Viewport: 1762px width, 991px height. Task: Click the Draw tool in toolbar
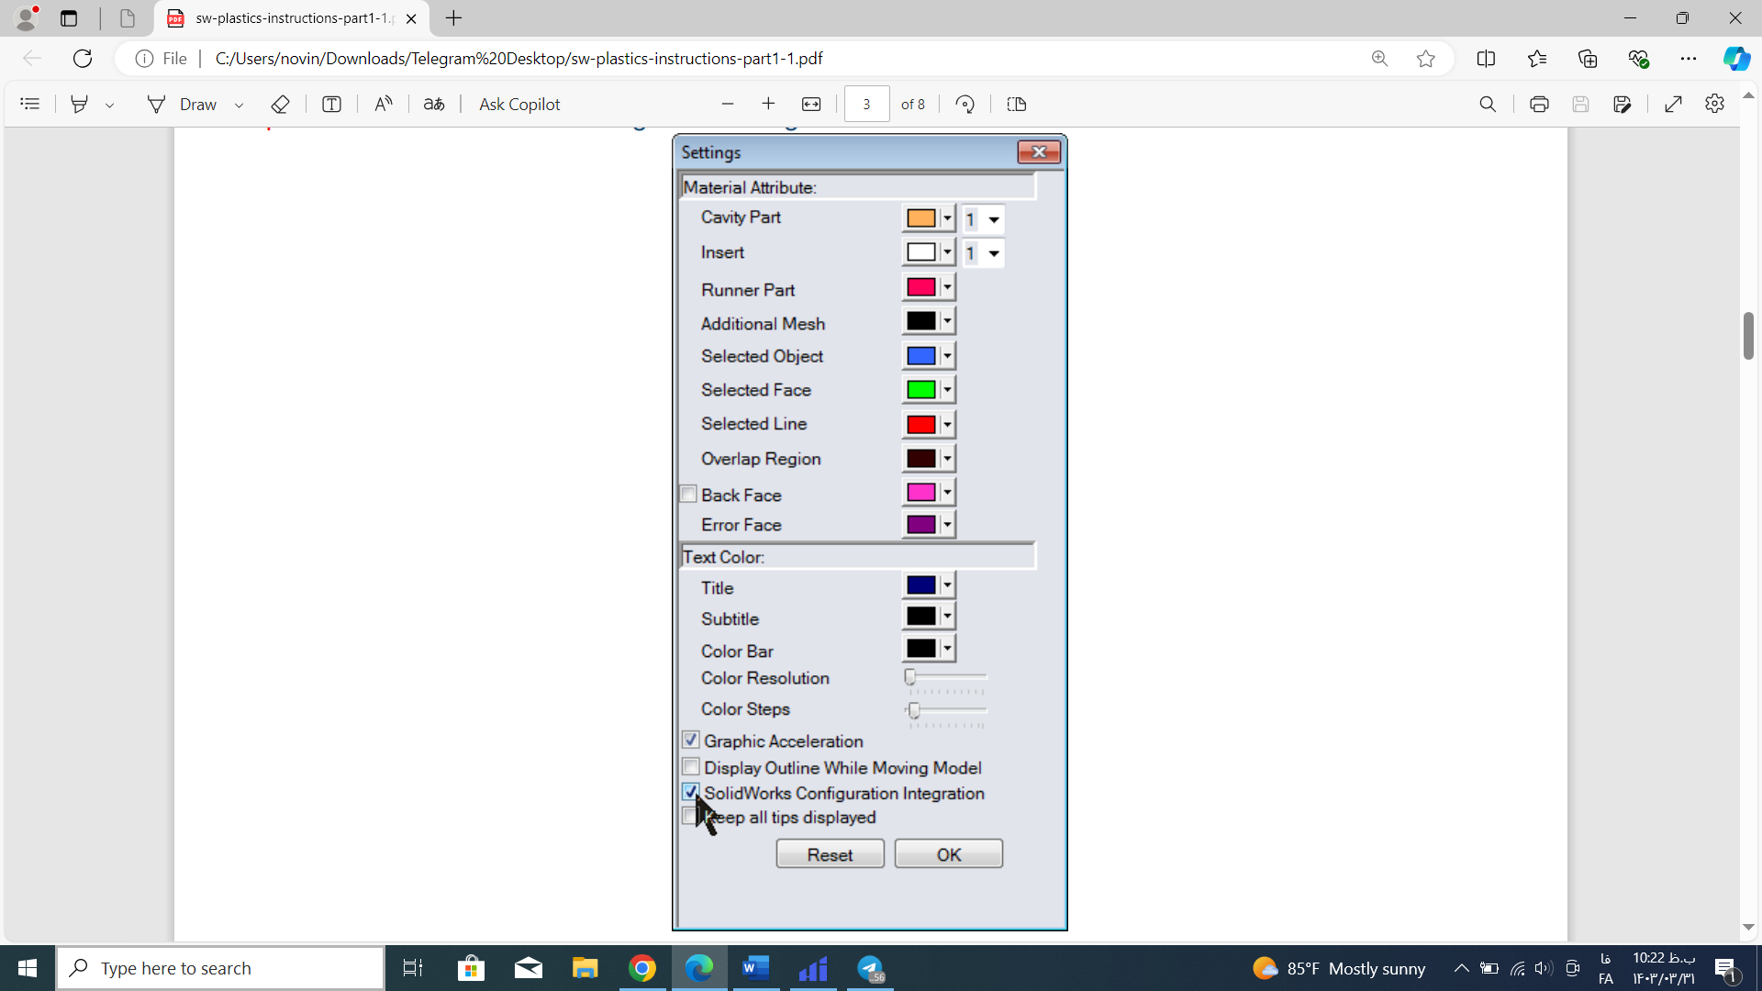tap(198, 104)
